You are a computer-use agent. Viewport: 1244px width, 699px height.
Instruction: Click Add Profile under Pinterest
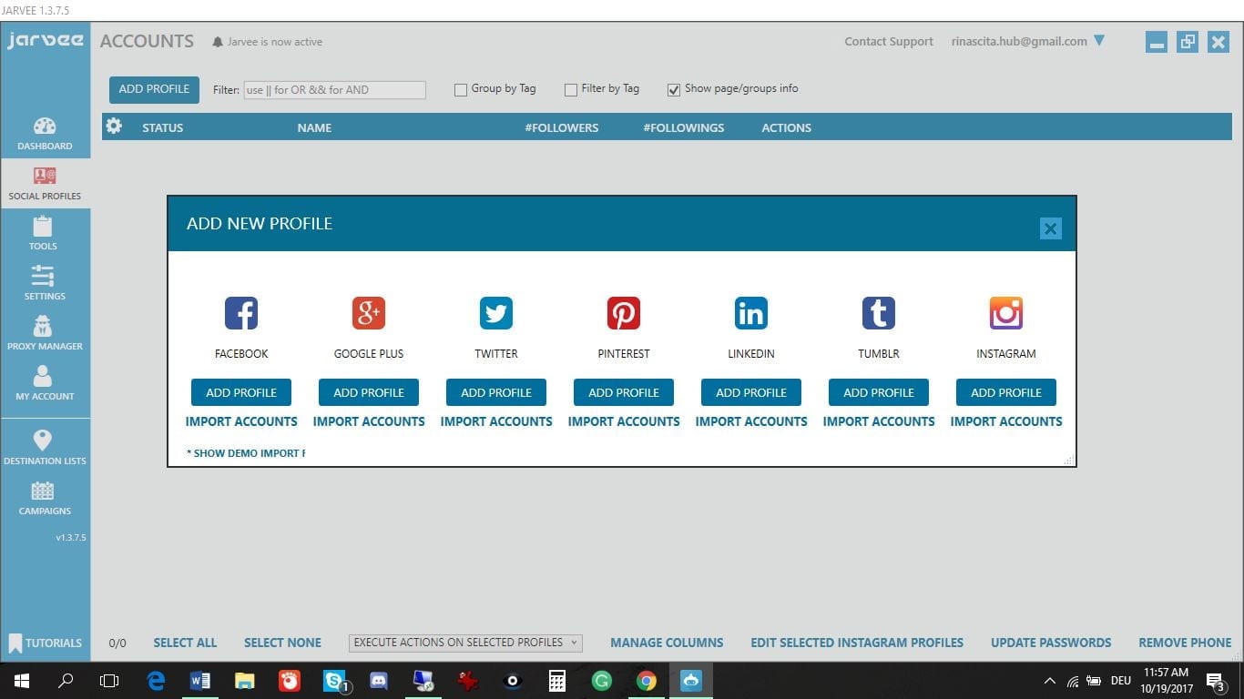[x=624, y=392]
